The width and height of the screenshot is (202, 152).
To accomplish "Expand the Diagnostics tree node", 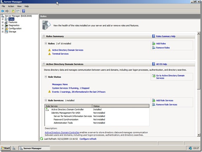I will (3, 25).
